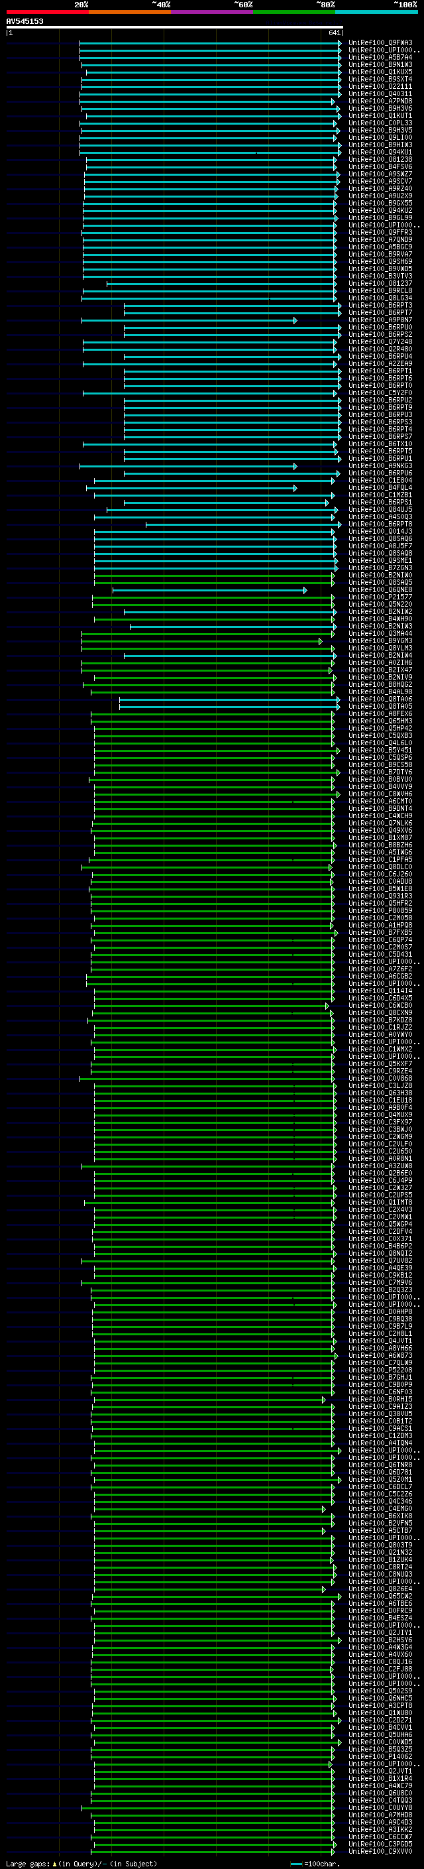Select label UniRef100_C5Y2F0
Screen dimensions: 424x1869
pos(380,393)
